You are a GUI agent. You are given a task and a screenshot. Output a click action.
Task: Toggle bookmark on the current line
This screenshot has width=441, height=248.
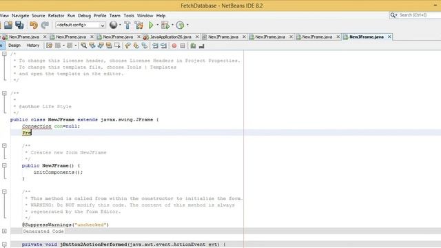pos(145,45)
